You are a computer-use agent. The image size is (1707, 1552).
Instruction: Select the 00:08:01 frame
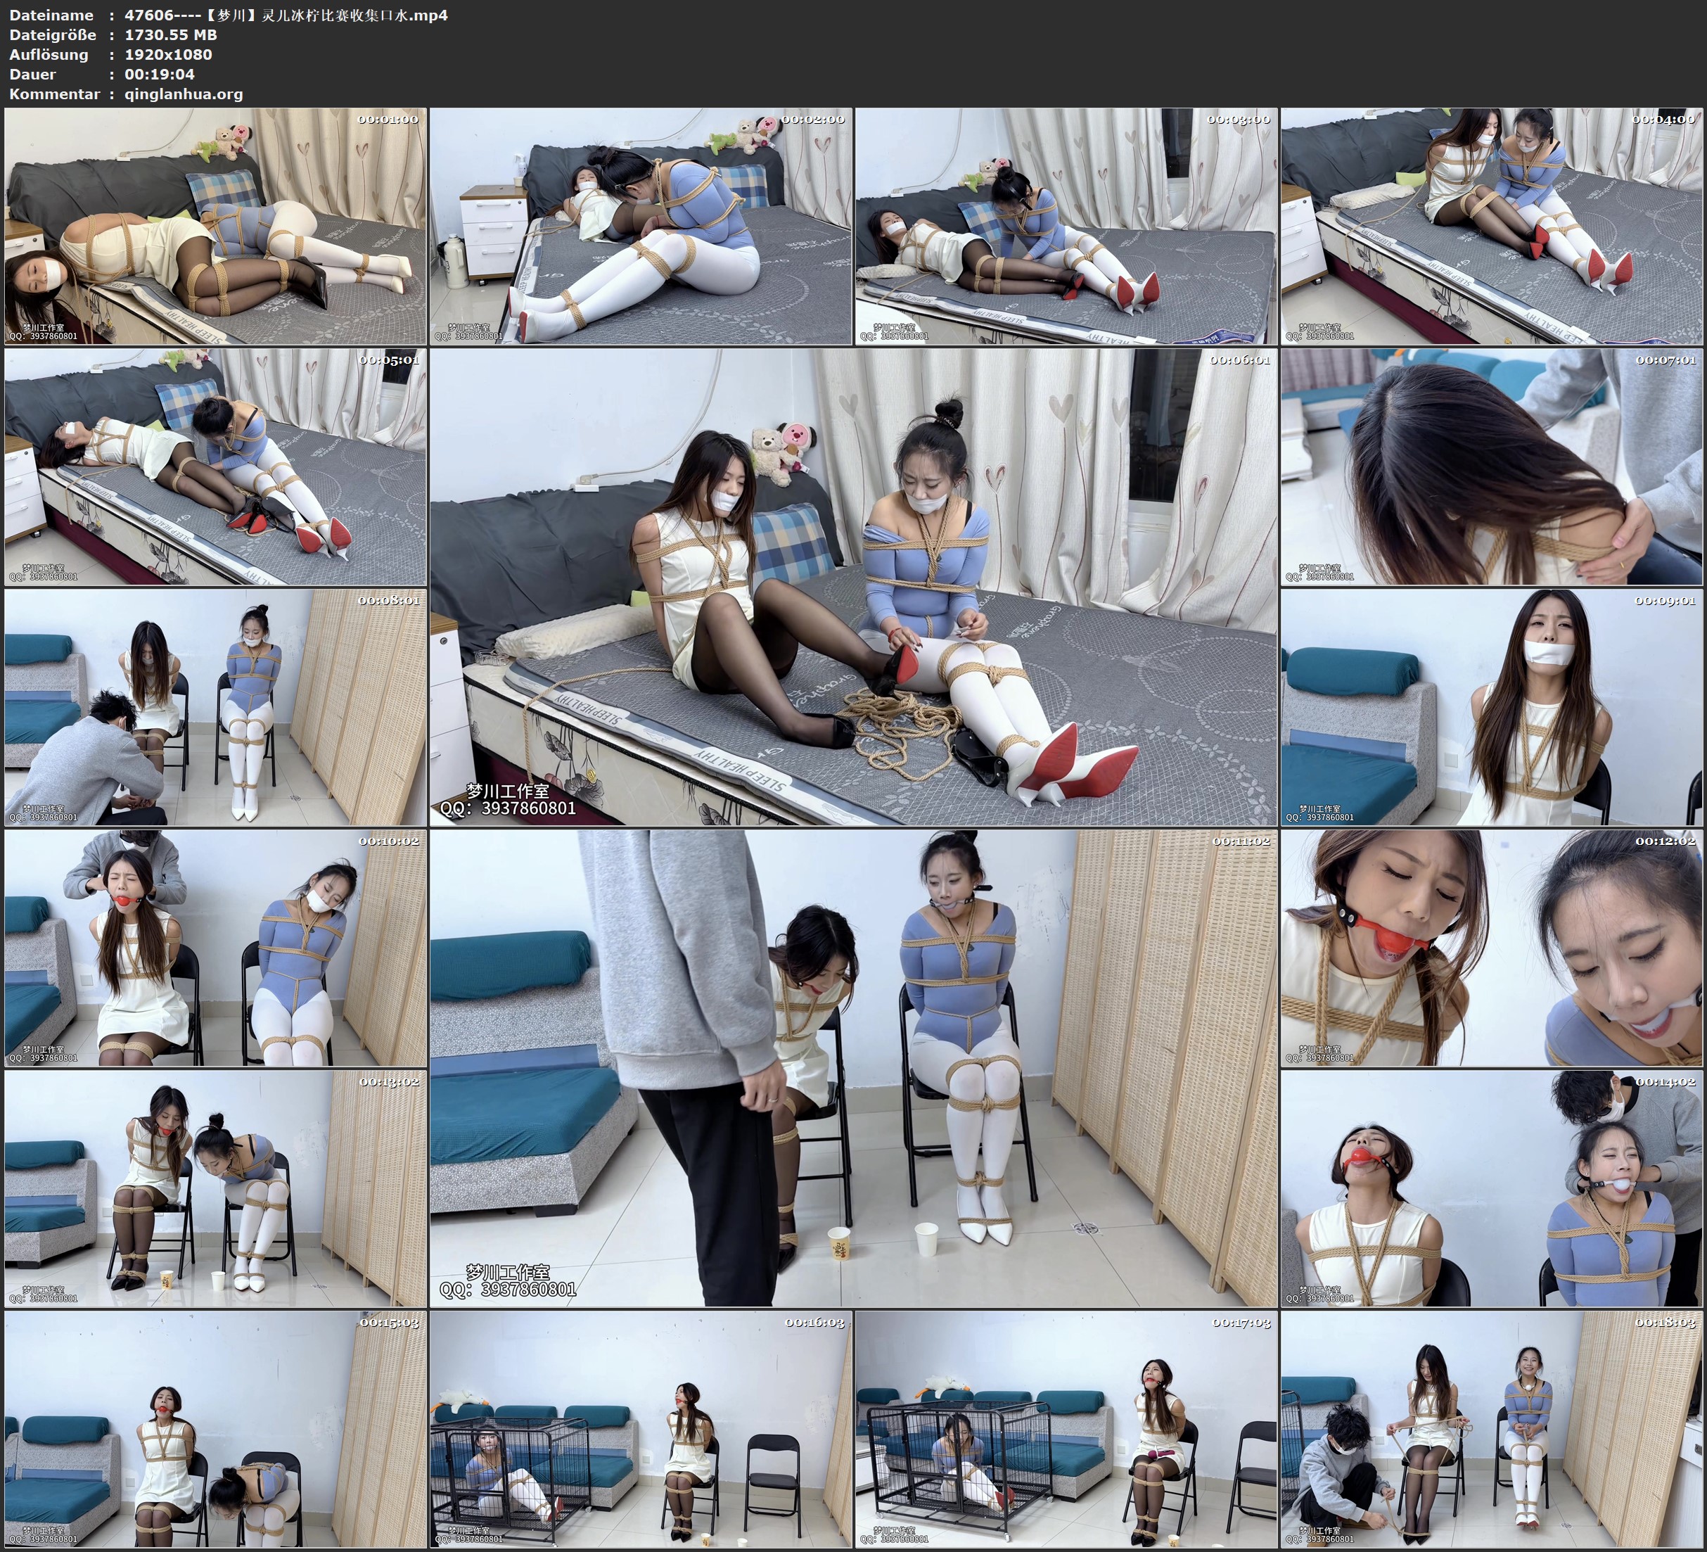click(x=215, y=707)
